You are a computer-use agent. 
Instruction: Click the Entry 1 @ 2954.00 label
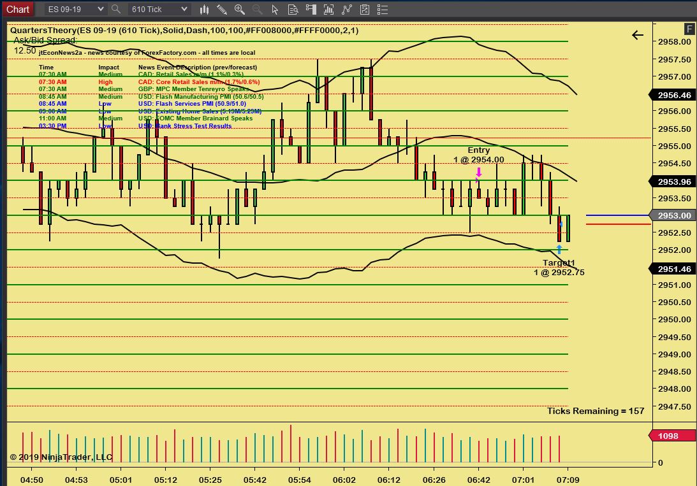click(479, 155)
